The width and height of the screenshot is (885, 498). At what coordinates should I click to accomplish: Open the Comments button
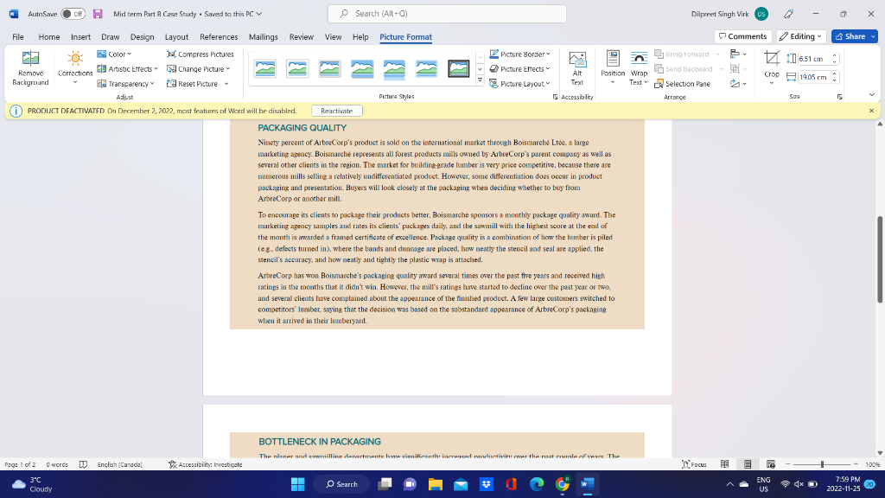coord(742,36)
